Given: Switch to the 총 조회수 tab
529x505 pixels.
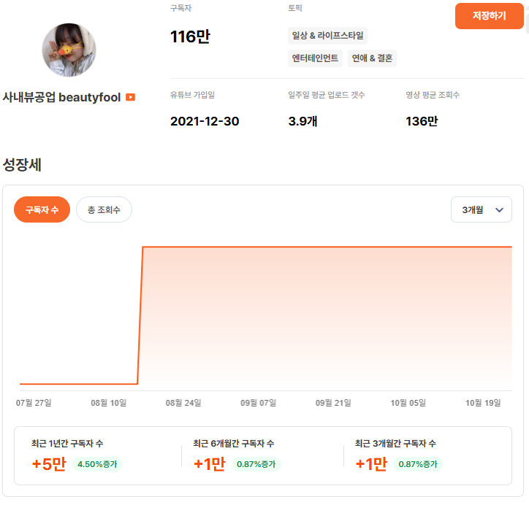Looking at the screenshot, I should tap(104, 209).
